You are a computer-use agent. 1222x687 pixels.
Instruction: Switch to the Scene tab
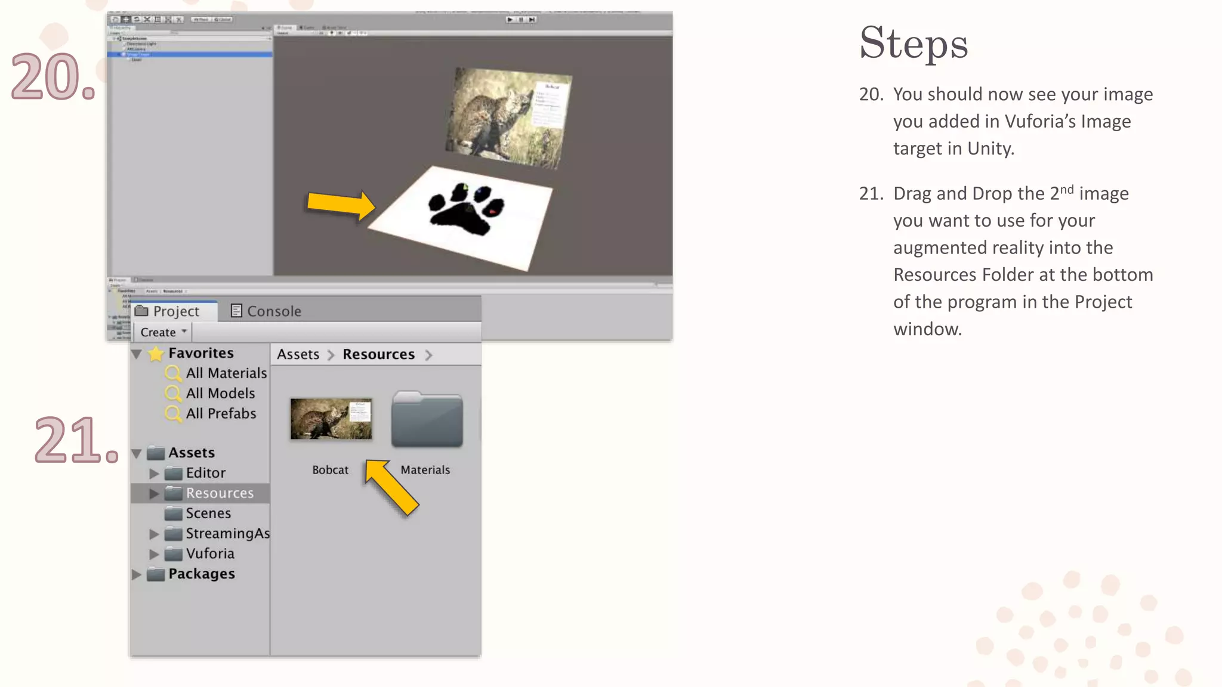[285, 27]
